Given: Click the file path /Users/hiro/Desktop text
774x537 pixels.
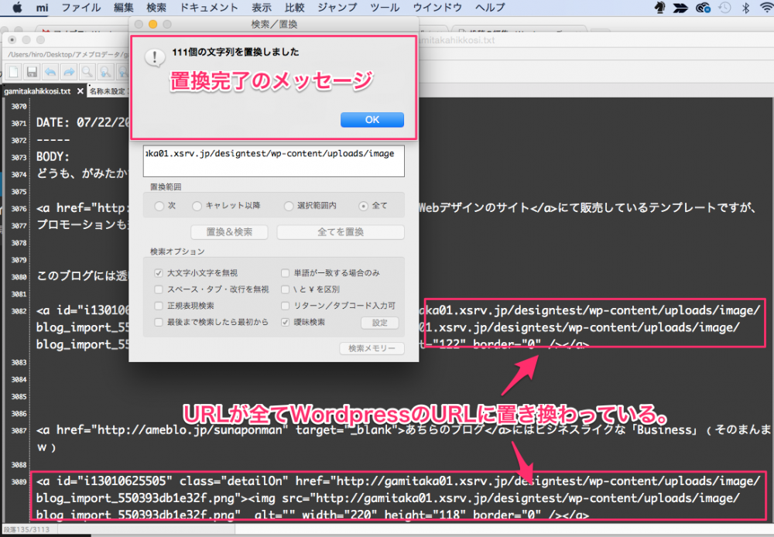Looking at the screenshot, I should [x=67, y=54].
